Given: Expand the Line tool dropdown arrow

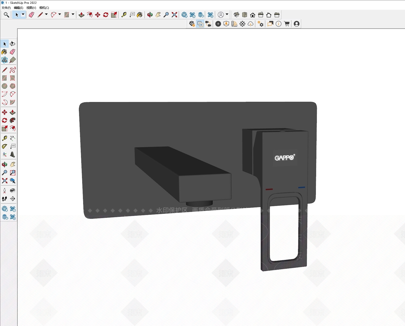Looking at the screenshot, I should tap(46, 14).
